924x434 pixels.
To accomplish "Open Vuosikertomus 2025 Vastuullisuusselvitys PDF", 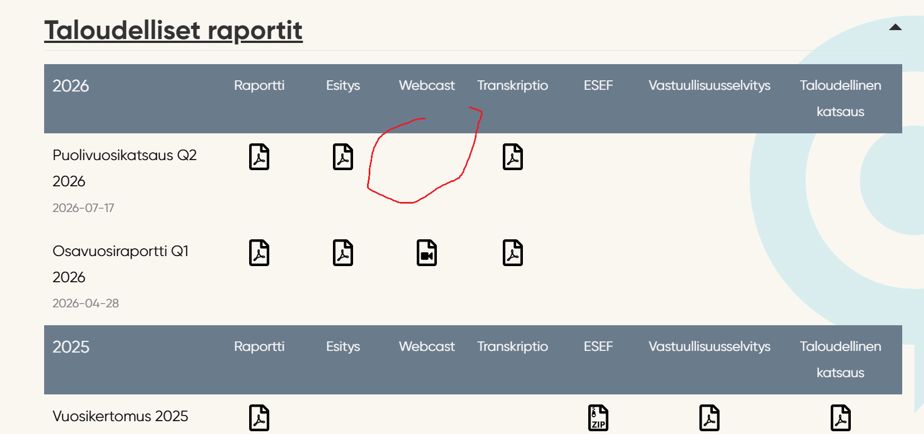I will pyautogui.click(x=709, y=418).
